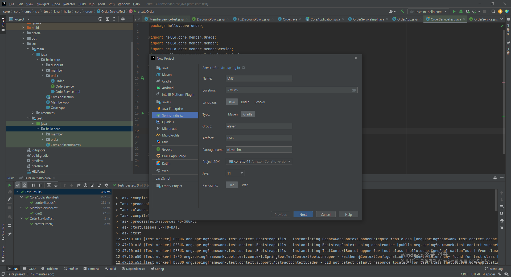
Task: Toggle Show Passed tests checkmark button
Action: tap(18, 185)
